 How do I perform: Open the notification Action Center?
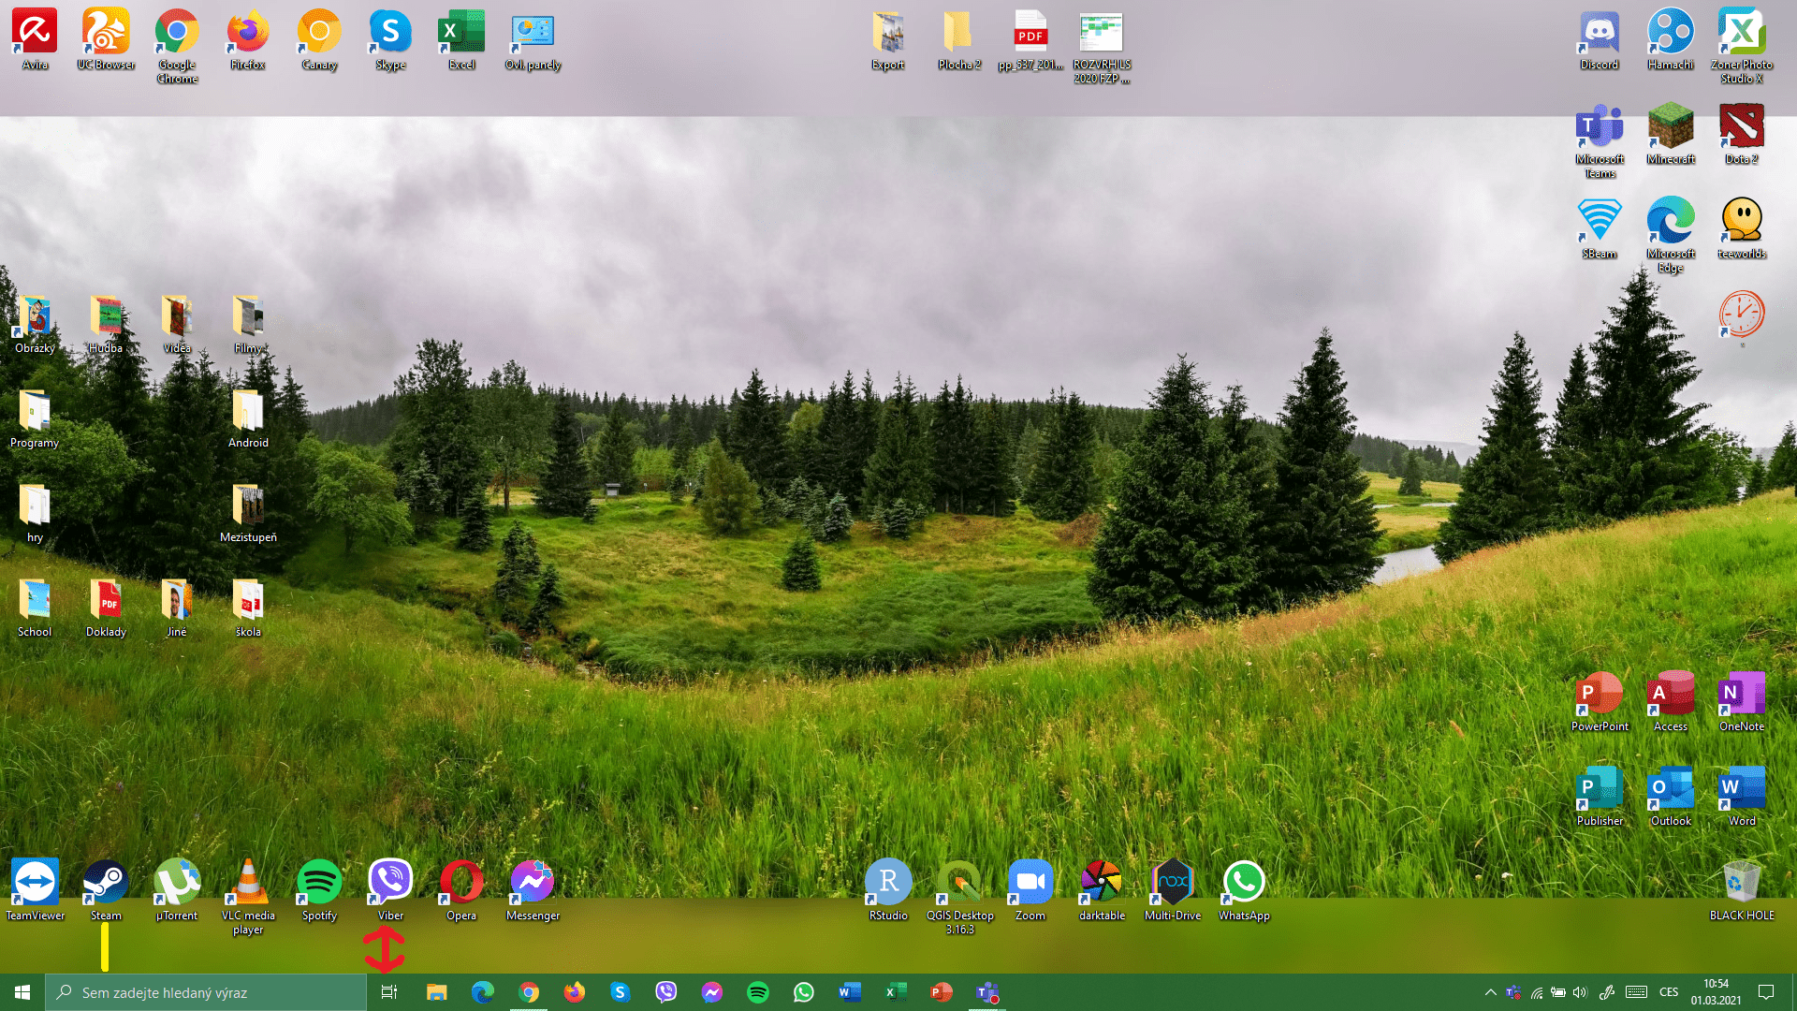[1766, 992]
